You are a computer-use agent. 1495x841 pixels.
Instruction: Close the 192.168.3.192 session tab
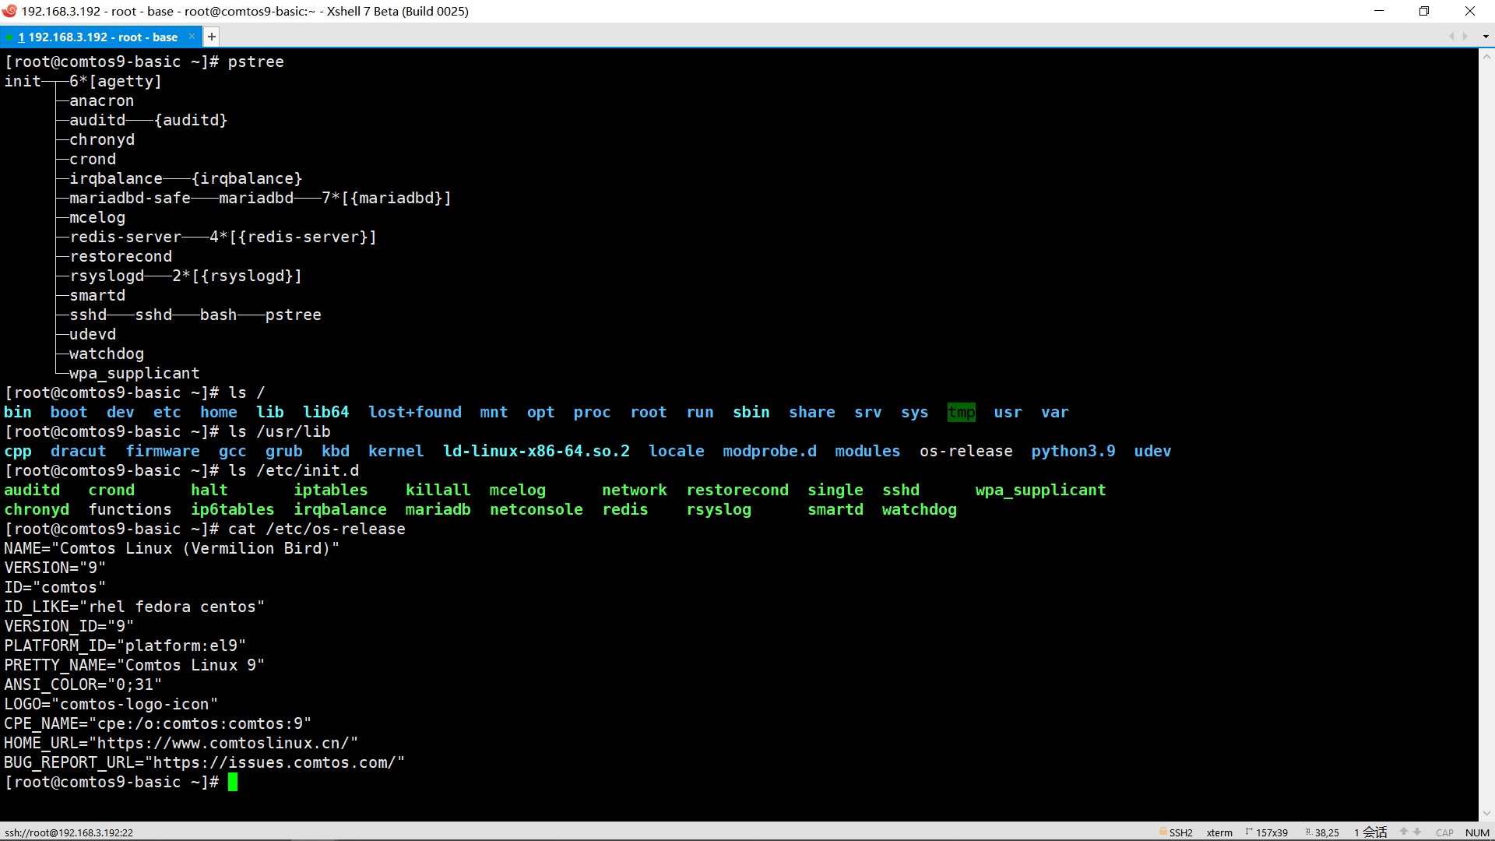[x=192, y=37]
